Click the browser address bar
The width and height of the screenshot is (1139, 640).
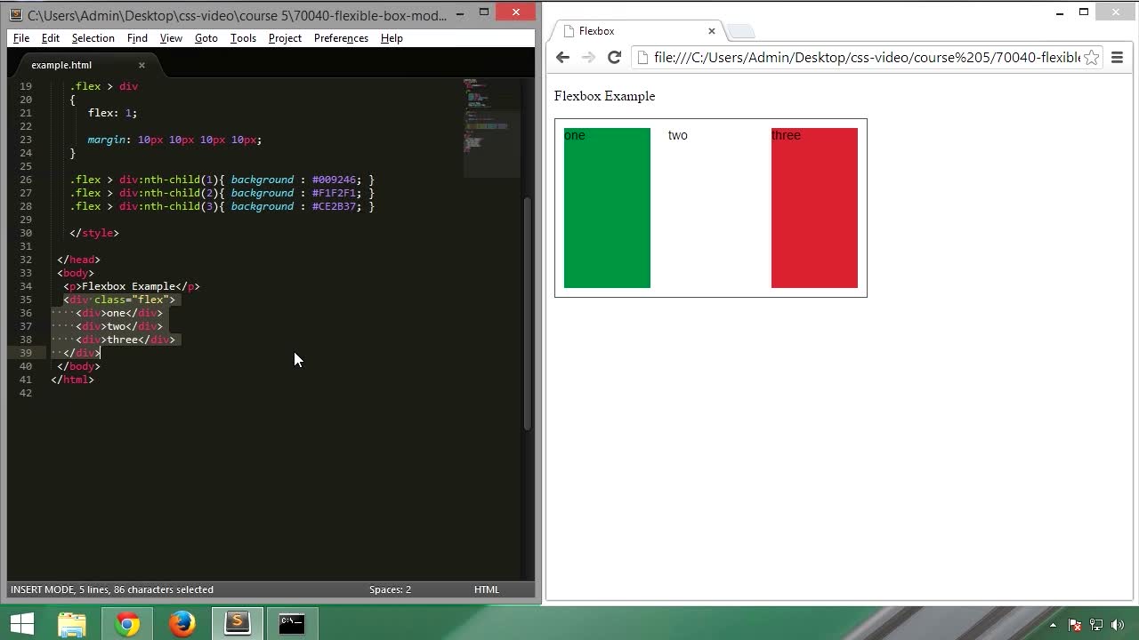point(863,58)
